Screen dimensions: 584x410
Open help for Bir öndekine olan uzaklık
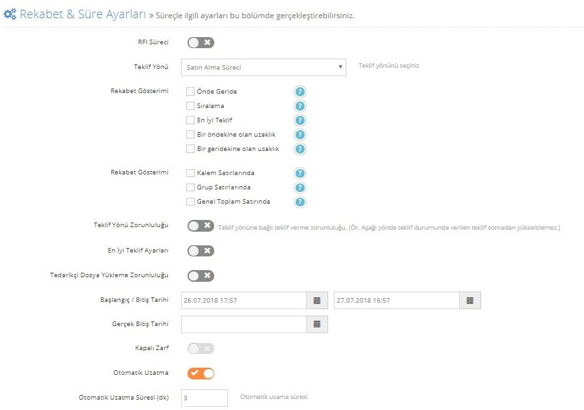click(x=300, y=135)
